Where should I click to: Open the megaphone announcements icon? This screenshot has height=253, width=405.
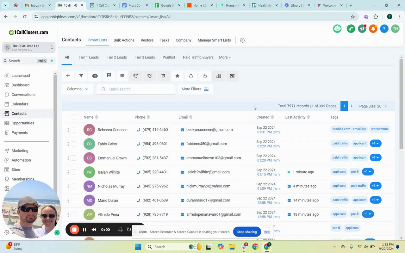(362, 29)
